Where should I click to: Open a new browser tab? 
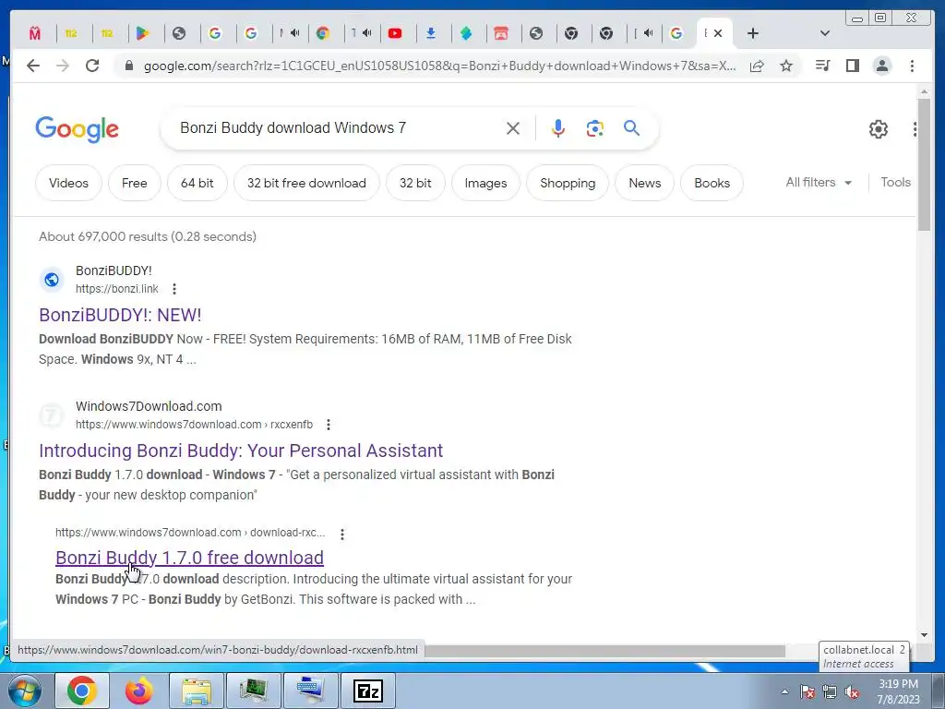point(753,33)
